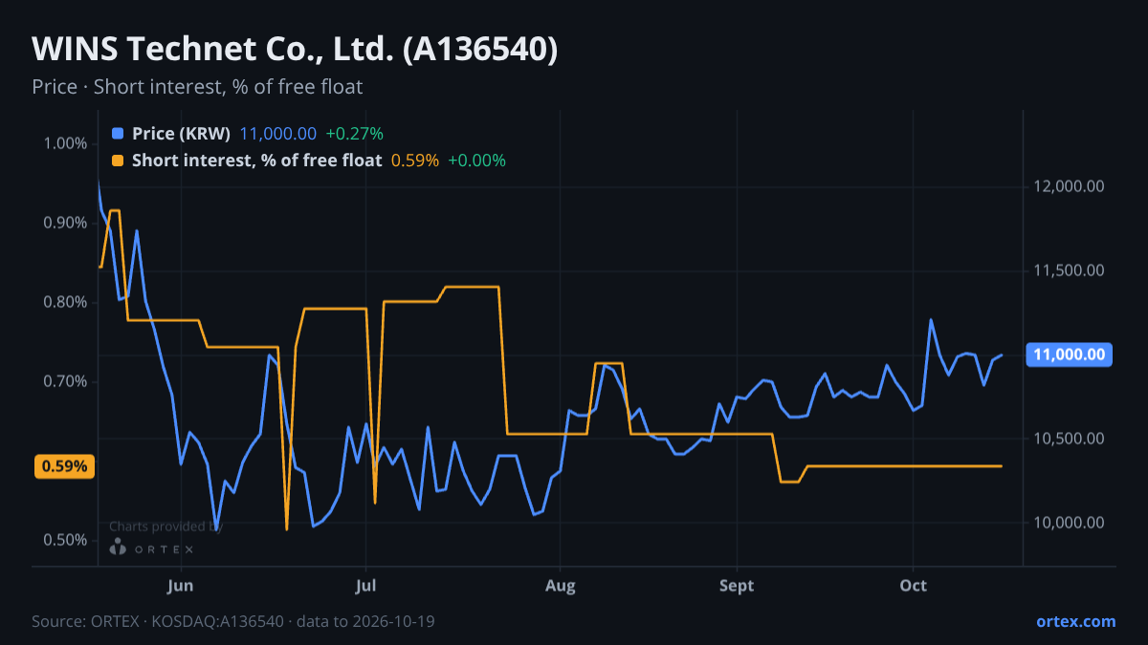This screenshot has width=1148, height=645.
Task: Open the ortex.com link
Action: click(x=1076, y=621)
